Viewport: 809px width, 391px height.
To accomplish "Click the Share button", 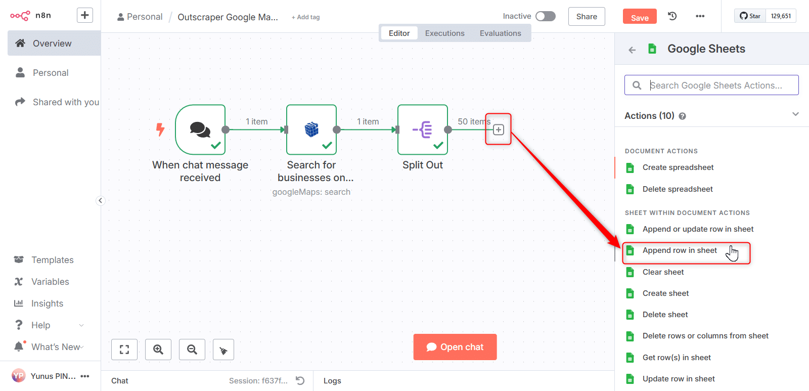I will (587, 17).
